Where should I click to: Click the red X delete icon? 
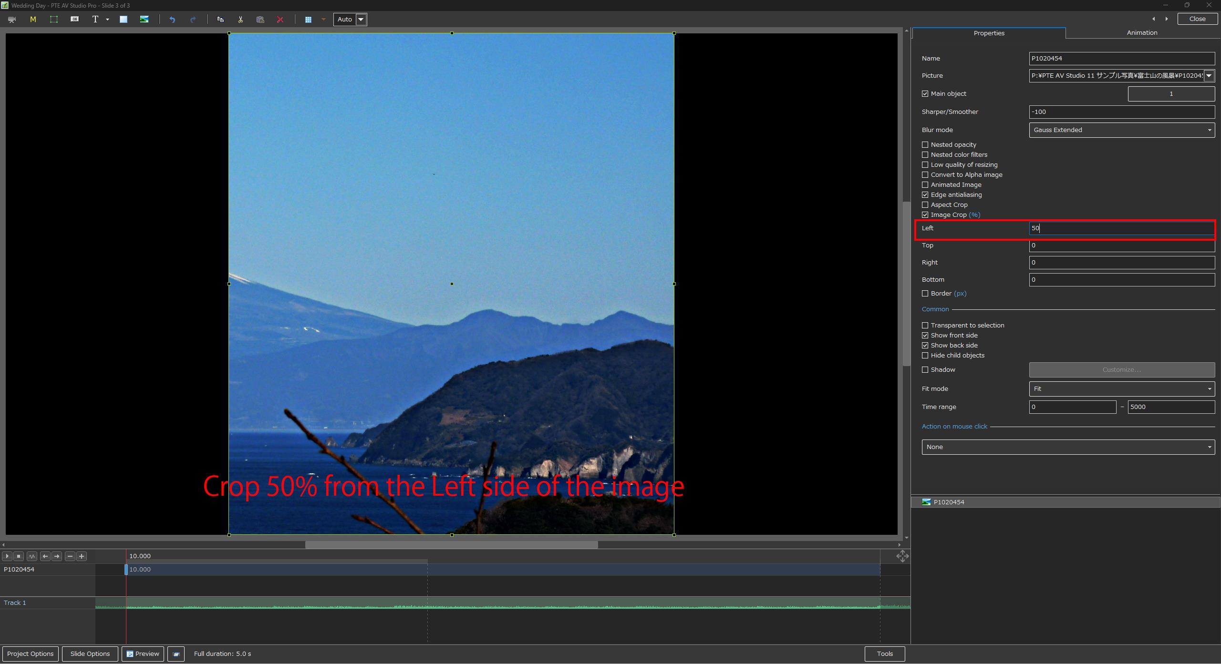point(280,20)
